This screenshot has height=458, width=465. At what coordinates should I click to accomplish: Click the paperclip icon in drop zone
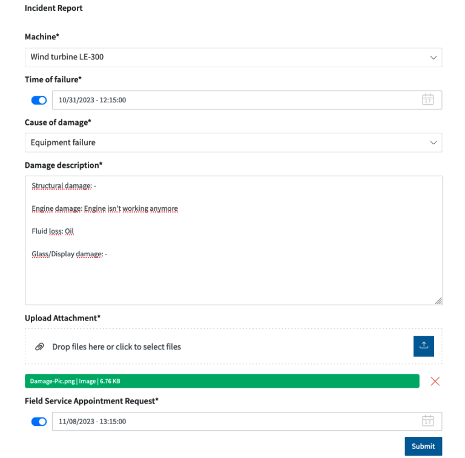[39, 347]
